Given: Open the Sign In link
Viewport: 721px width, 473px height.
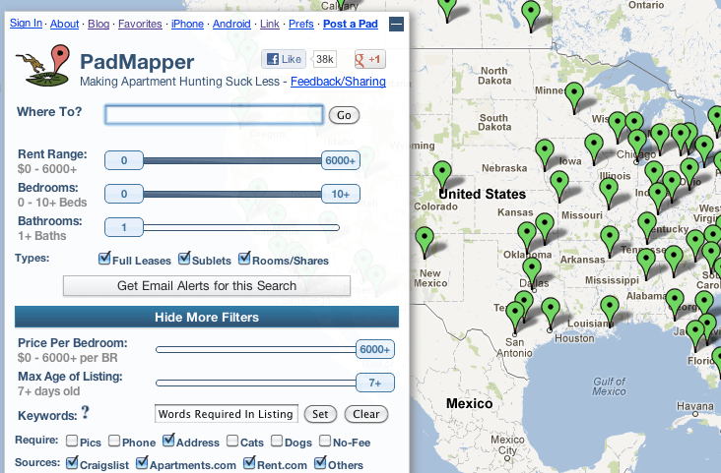Looking at the screenshot, I should coord(26,23).
